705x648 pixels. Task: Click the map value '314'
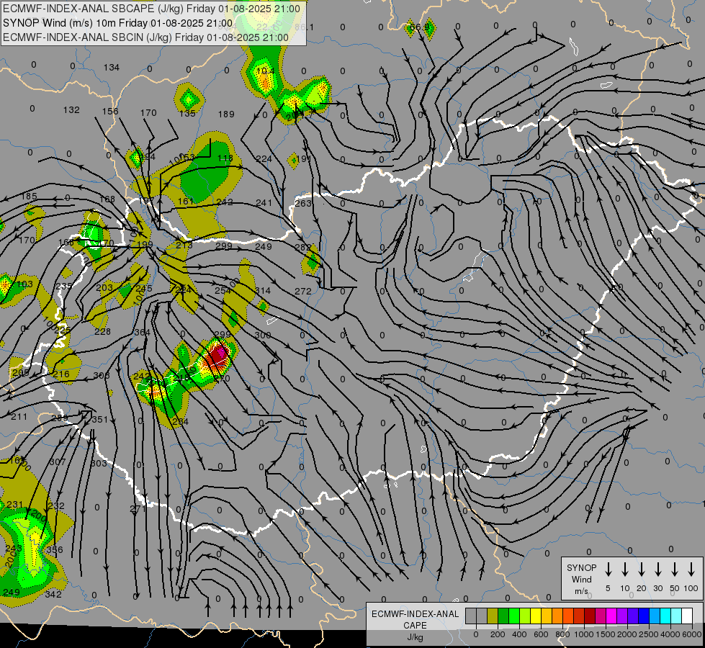click(x=263, y=290)
